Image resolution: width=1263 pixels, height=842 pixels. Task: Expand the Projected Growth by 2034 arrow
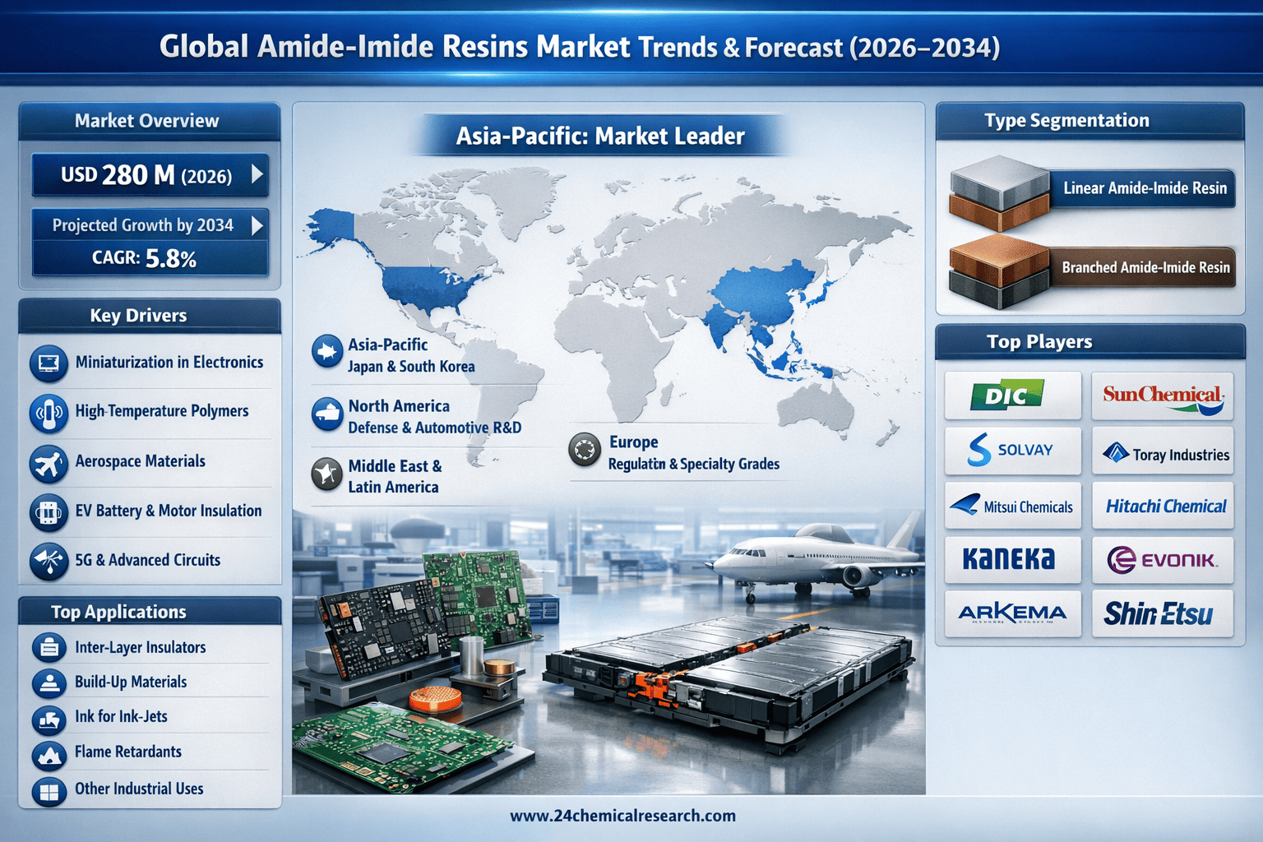pos(257,225)
